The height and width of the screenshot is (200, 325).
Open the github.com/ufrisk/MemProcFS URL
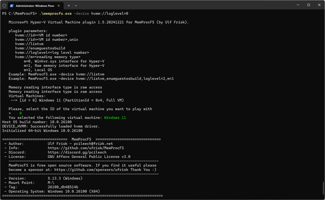[x=86, y=148]
